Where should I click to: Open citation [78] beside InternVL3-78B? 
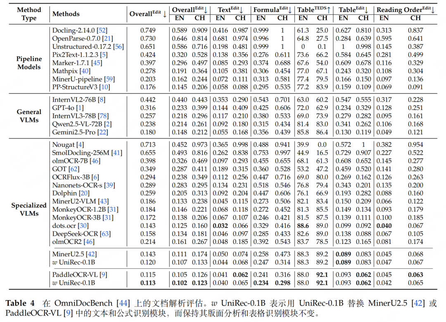point(103,116)
